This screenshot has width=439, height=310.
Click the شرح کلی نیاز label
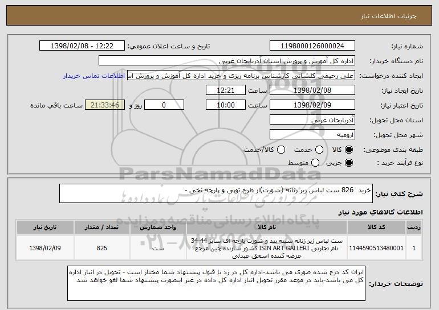pyautogui.click(x=399, y=194)
